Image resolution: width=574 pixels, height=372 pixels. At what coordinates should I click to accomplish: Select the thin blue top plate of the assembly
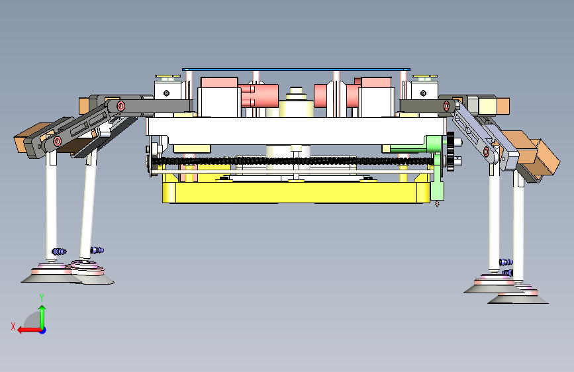pos(296,69)
